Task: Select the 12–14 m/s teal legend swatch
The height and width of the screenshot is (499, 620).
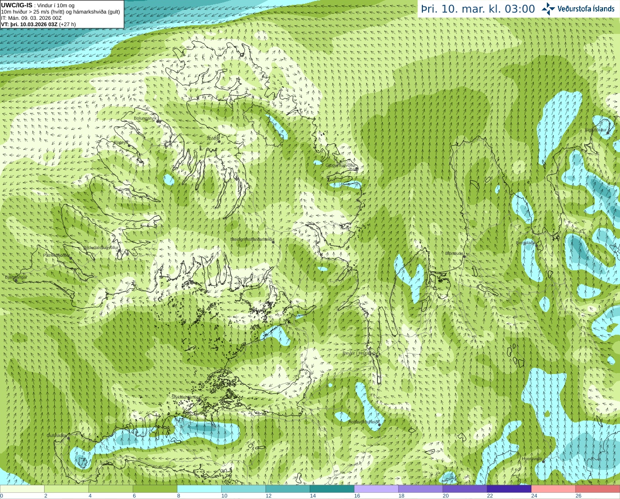Action: (288, 489)
